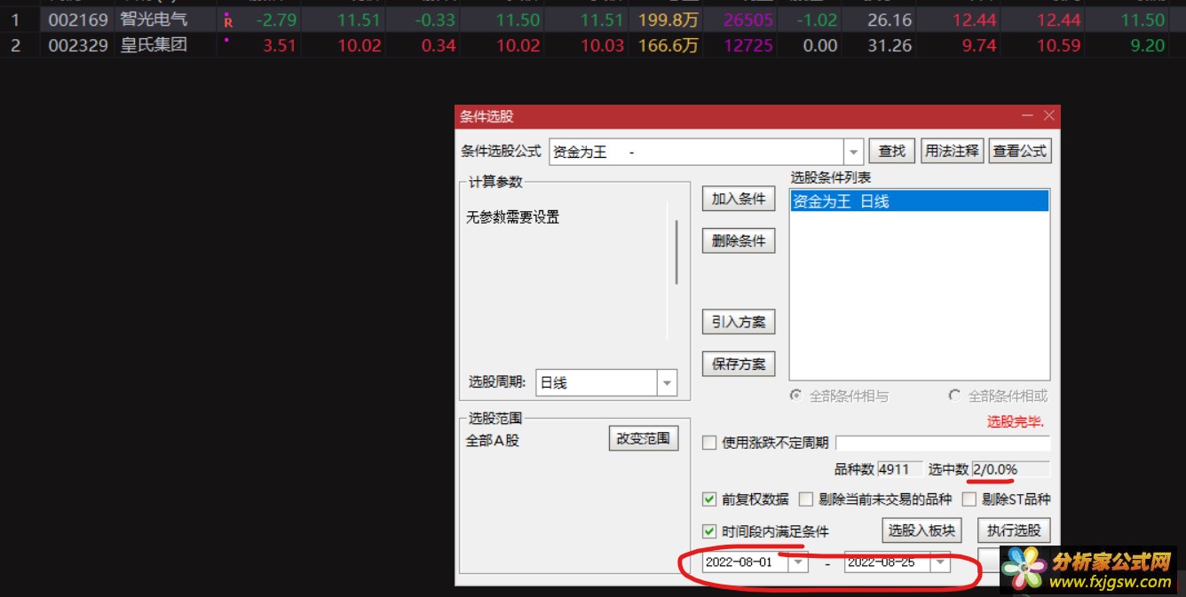1186x597 pixels.
Task: Select 全部条件相与 radio button
Action: pyautogui.click(x=796, y=396)
